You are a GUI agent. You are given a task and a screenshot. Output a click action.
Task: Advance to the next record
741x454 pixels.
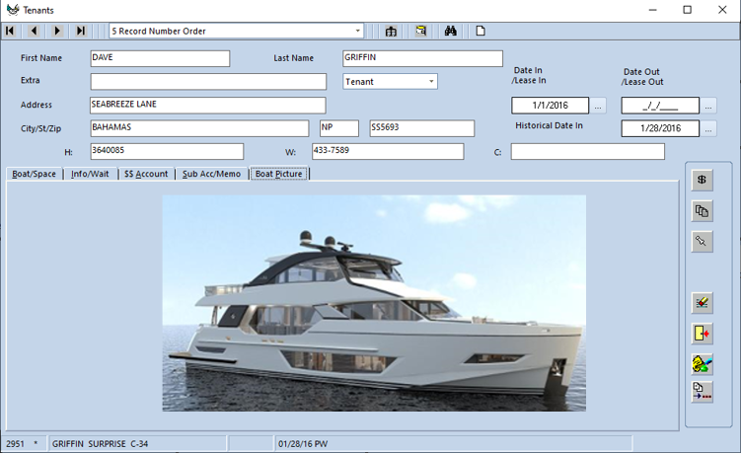pyautogui.click(x=57, y=32)
